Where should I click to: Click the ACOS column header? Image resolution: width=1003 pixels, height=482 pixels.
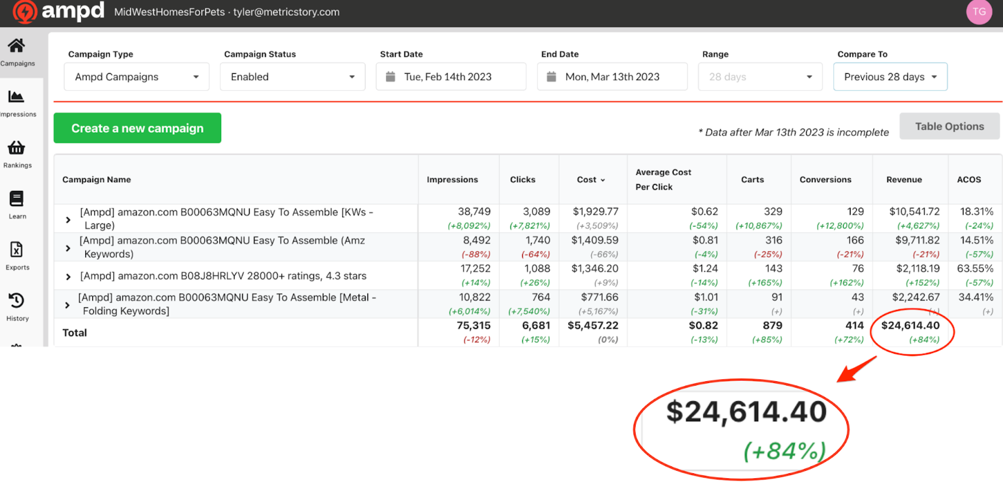[969, 180]
